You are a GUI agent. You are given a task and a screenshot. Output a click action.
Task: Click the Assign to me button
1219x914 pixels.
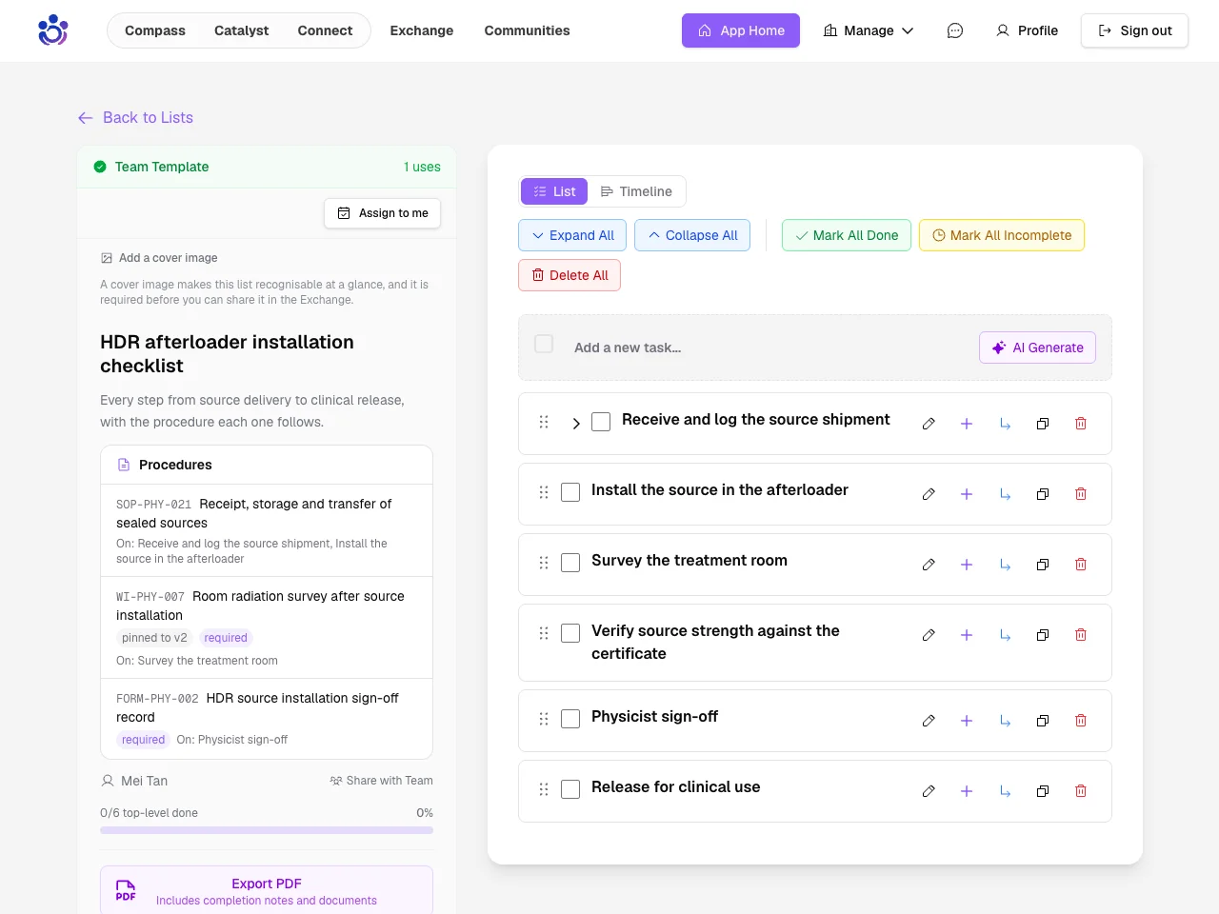pos(383,213)
